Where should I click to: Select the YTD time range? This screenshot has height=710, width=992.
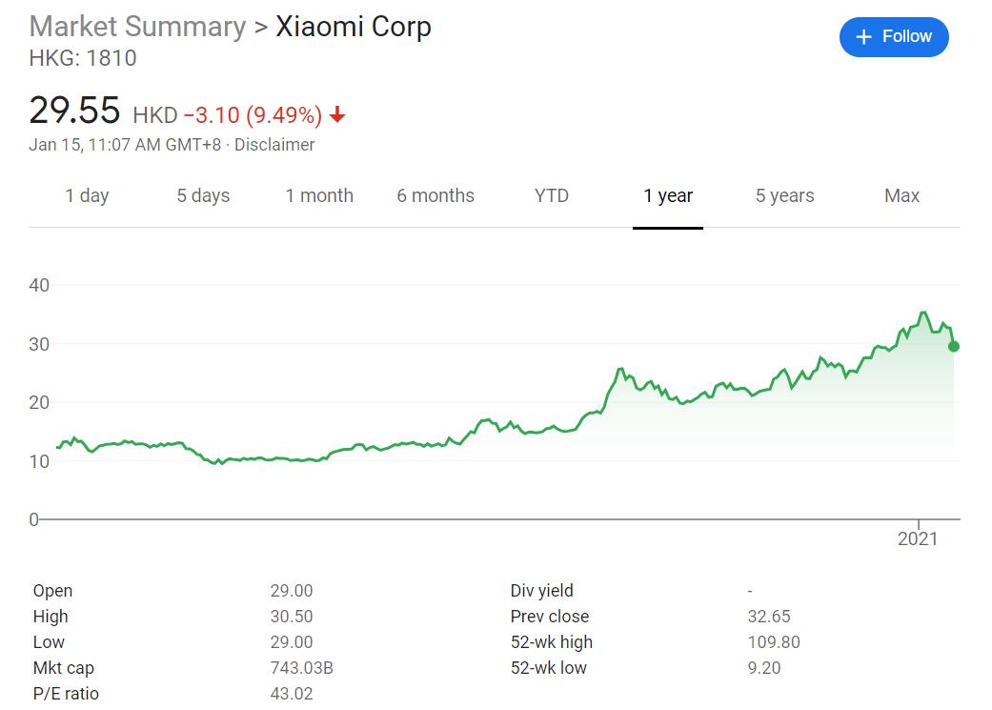pos(552,195)
